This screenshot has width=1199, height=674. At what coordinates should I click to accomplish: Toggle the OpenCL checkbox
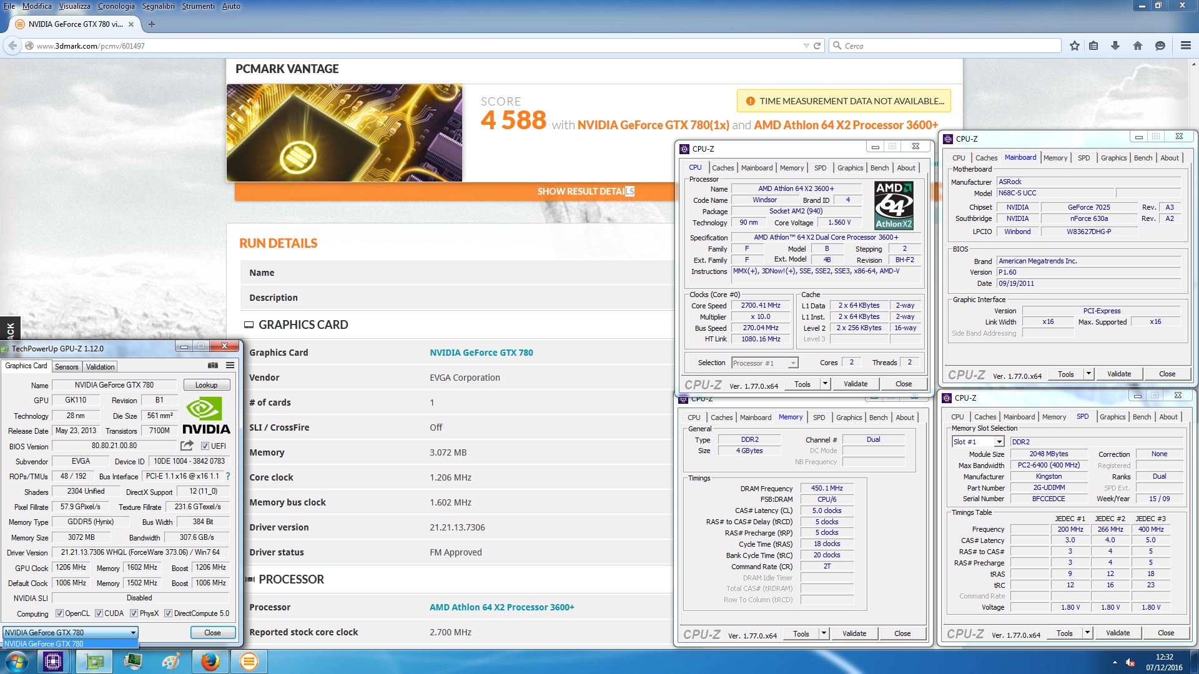[x=59, y=613]
